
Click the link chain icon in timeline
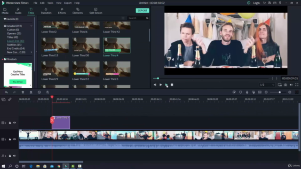[x=10, y=99]
